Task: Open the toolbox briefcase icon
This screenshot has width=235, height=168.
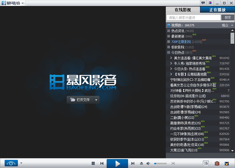Action: tap(217, 163)
